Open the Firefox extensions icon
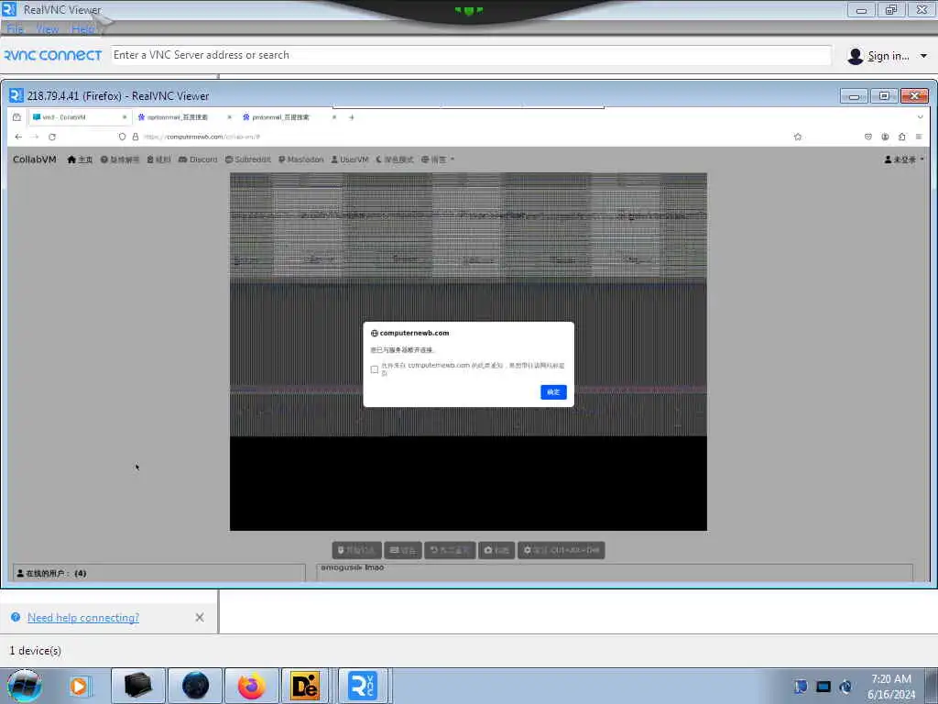This screenshot has height=704, width=938. [901, 137]
